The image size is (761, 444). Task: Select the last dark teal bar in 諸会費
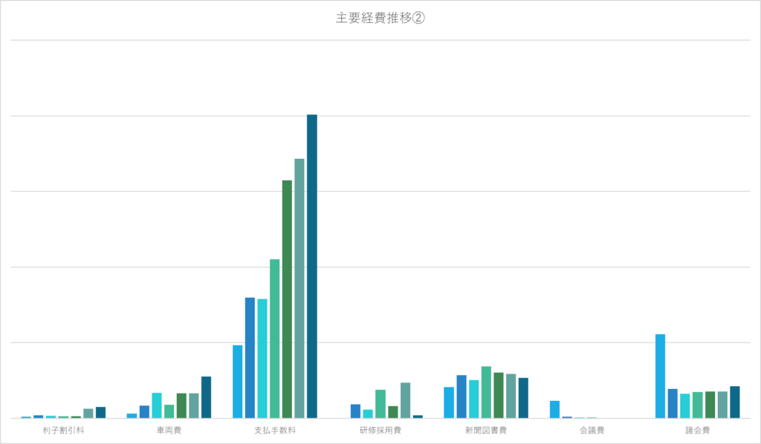pos(734,402)
